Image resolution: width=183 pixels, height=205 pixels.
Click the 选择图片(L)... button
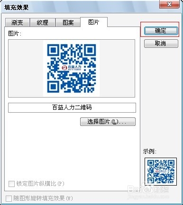pyautogui.click(x=108, y=122)
